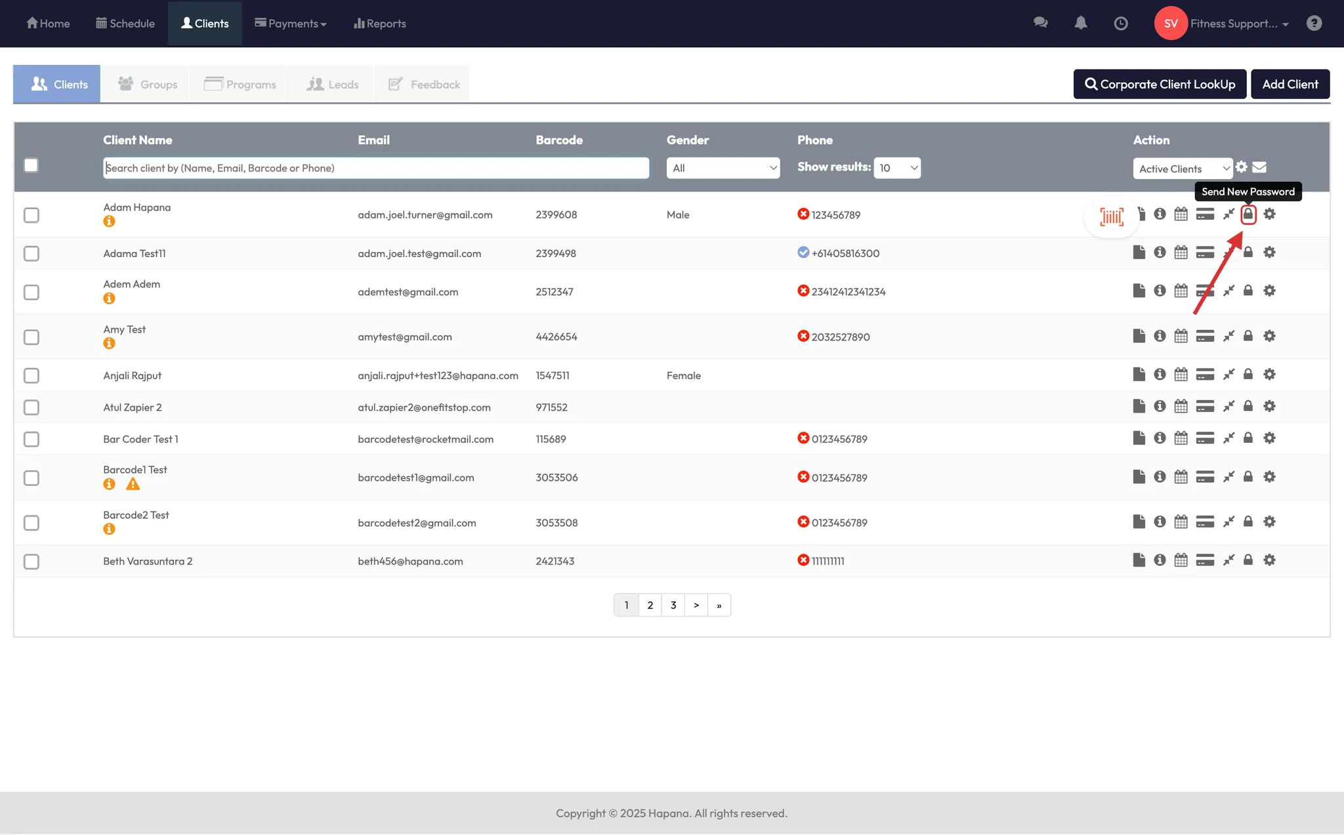1344x835 pixels.
Task: Open gear settings for Anjali Rajput row
Action: [1269, 375]
